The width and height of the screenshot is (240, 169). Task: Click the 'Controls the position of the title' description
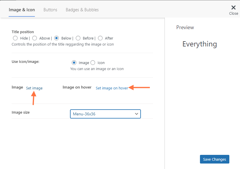point(63,44)
